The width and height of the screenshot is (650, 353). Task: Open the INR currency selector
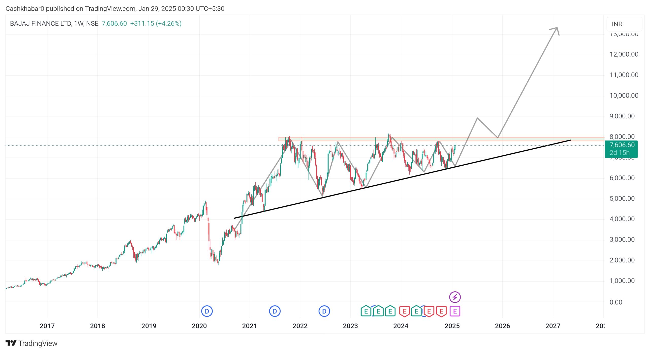(624, 24)
